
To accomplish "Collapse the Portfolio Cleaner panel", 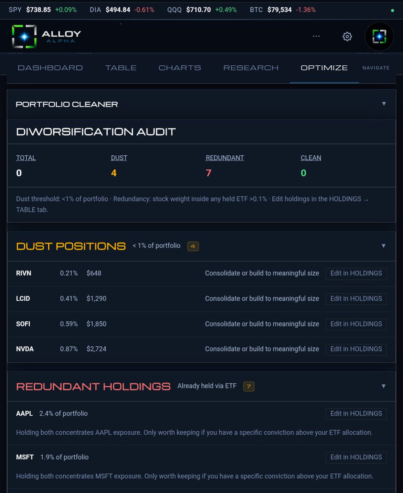I will [x=384, y=104].
